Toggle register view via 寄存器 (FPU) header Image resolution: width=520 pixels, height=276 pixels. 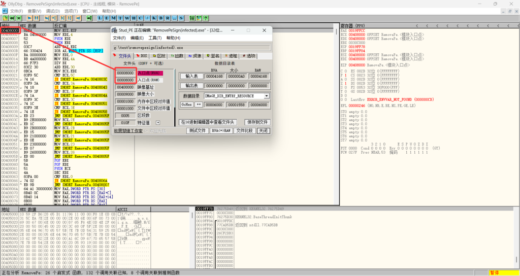tap(353, 25)
